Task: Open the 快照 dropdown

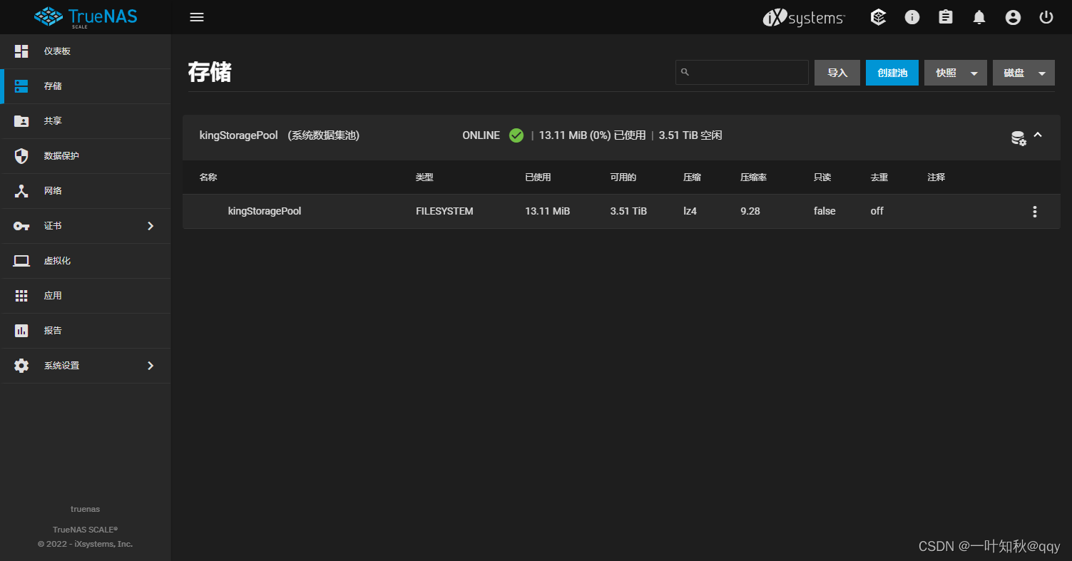Action: pyautogui.click(x=956, y=73)
